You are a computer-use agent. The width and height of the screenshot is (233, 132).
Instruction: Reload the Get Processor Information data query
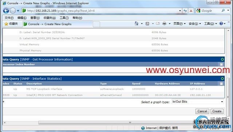222,59
